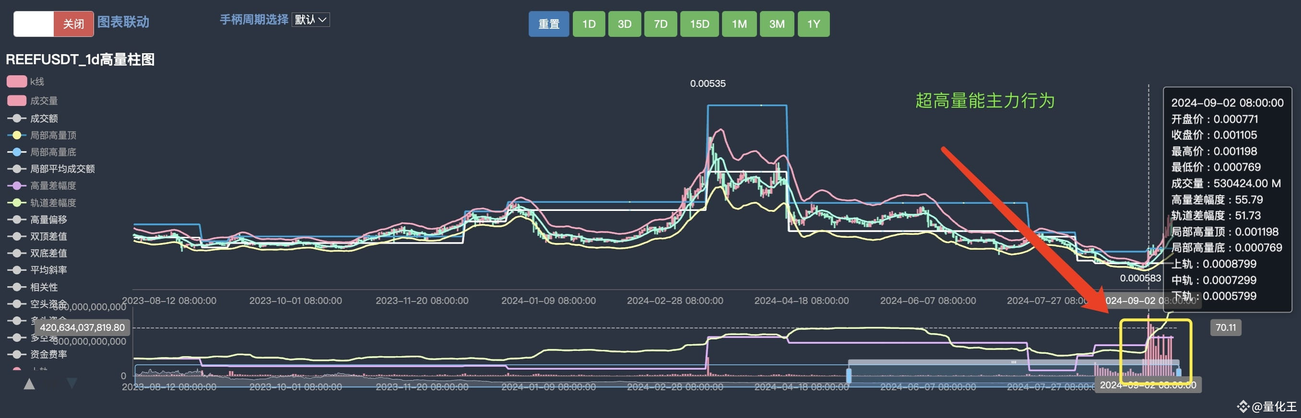Viewport: 1301px width, 418px height.
Task: Show the 相关性 legend series
Action: 32,287
